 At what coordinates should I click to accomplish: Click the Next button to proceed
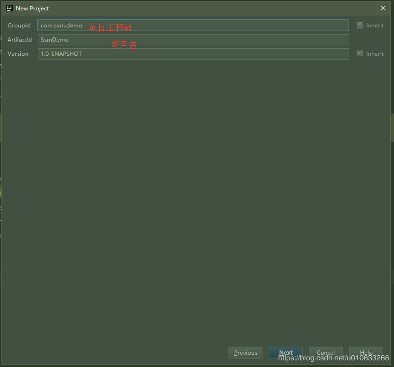(x=286, y=352)
